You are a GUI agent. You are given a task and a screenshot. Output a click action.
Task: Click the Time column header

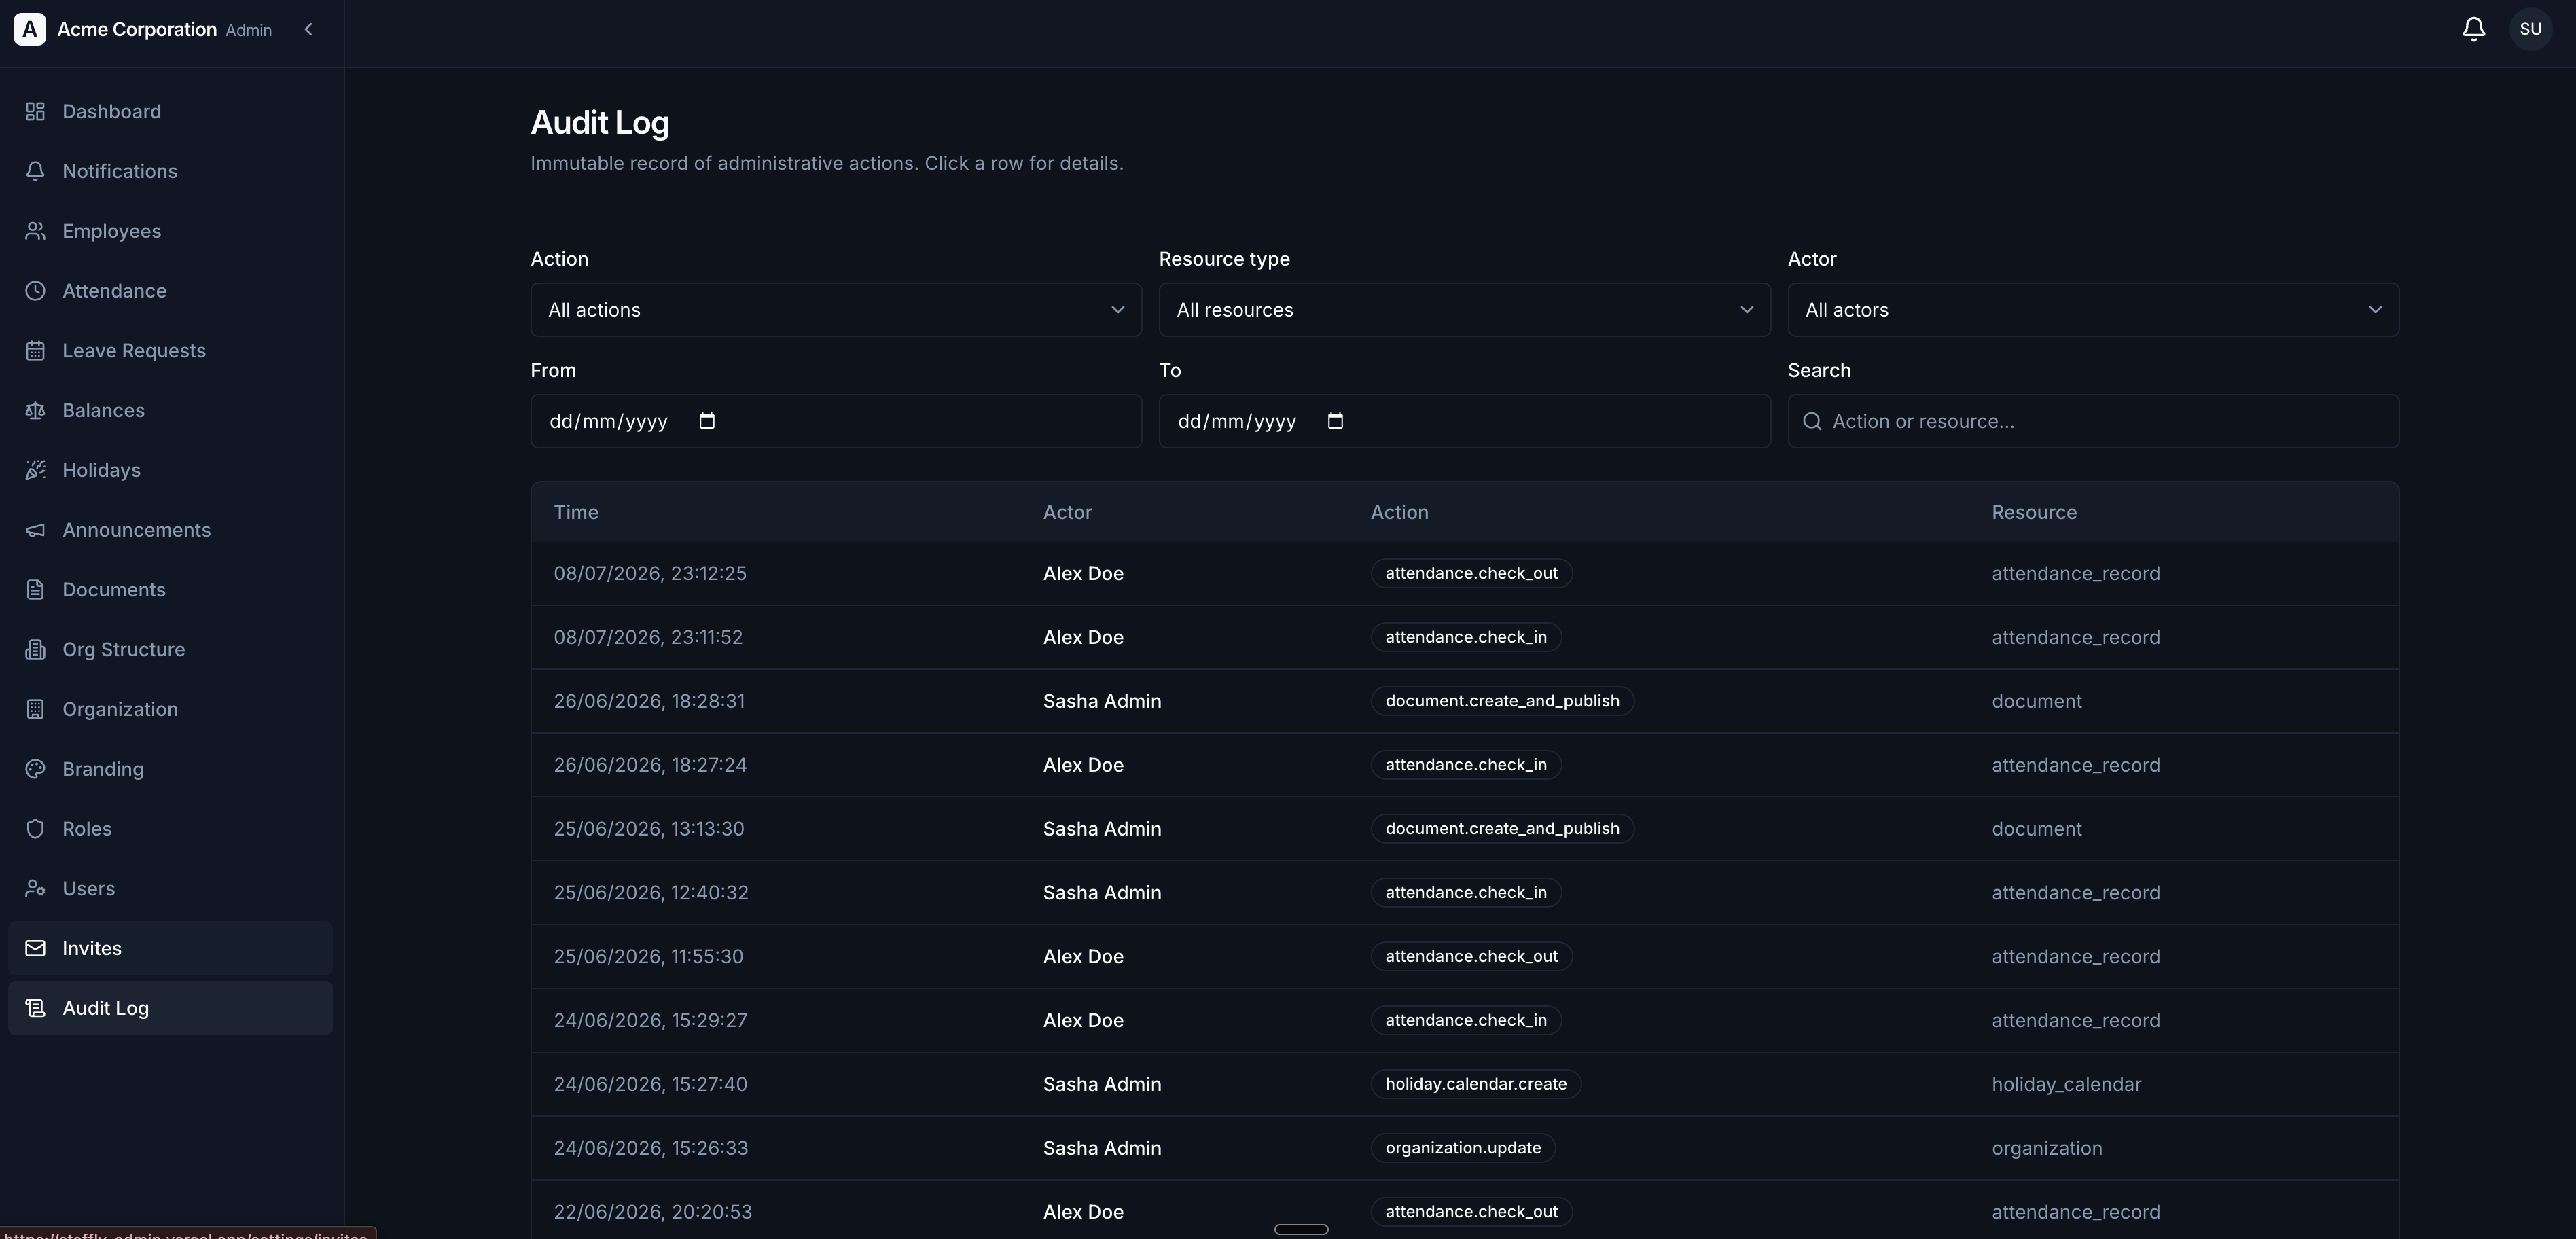tap(576, 512)
